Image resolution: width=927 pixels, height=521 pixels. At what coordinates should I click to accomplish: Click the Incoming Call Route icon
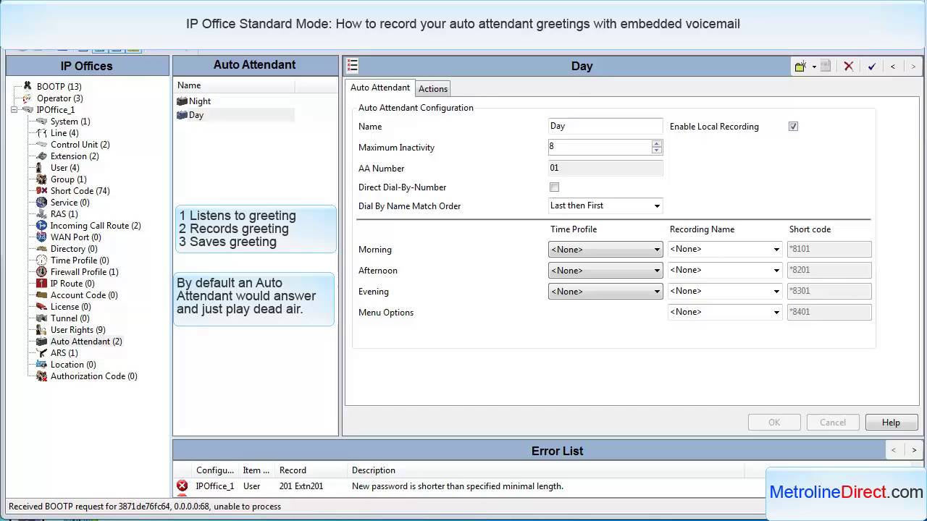[42, 226]
